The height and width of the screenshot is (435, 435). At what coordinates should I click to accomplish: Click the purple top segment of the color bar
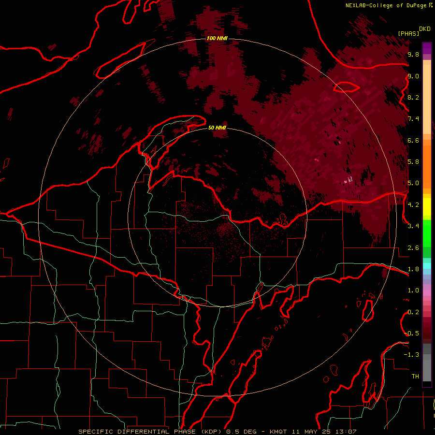427,48
